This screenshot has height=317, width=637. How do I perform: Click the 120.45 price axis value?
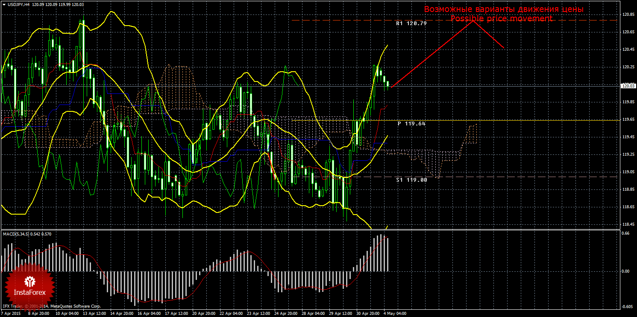(628, 49)
